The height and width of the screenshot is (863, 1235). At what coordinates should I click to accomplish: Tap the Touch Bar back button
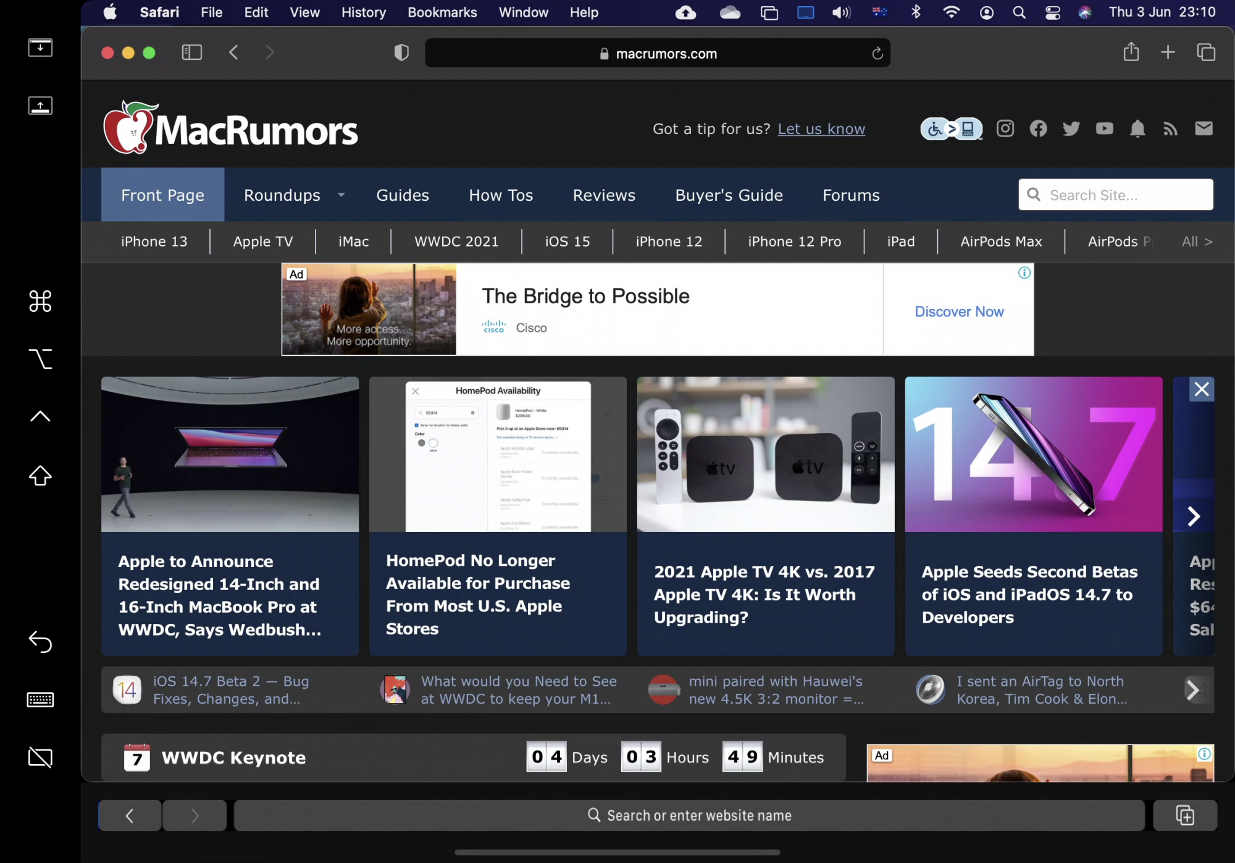(x=130, y=815)
